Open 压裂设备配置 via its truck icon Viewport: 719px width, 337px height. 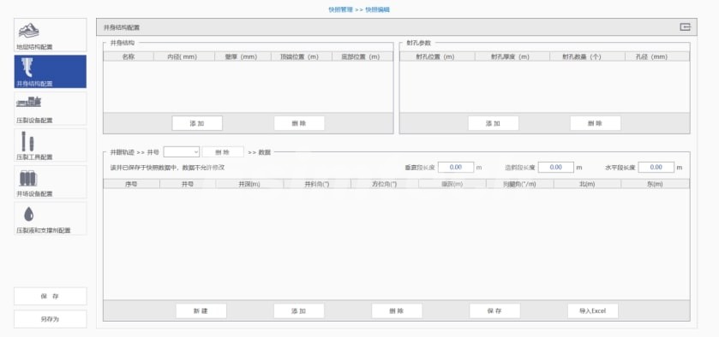point(28,102)
